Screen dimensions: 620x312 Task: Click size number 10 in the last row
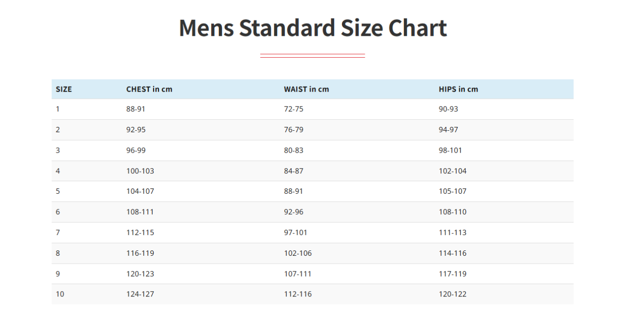[x=60, y=294]
